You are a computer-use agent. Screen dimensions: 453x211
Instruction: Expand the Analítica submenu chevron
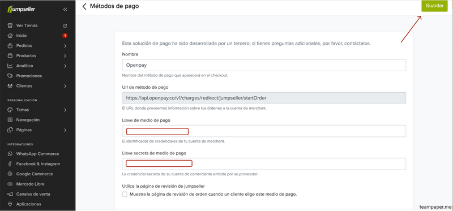[x=65, y=66]
